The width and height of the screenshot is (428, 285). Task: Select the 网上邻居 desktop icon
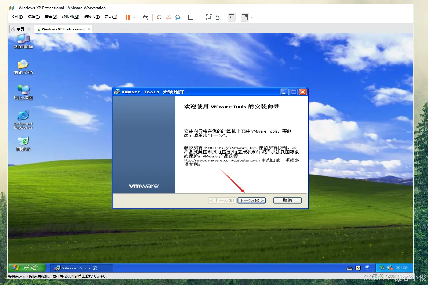pos(23,93)
